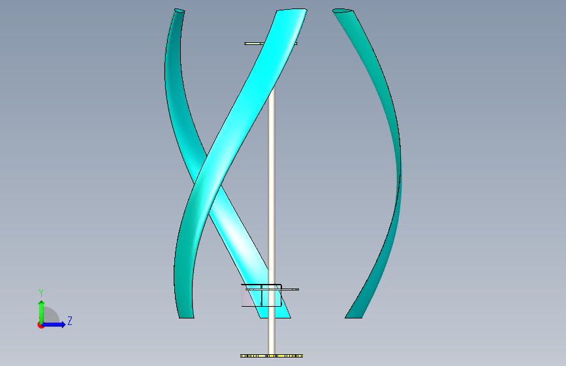This screenshot has width=566, height=366.
Task: Select the lower rectangular bracket on the shaft
Action: [x=261, y=296]
